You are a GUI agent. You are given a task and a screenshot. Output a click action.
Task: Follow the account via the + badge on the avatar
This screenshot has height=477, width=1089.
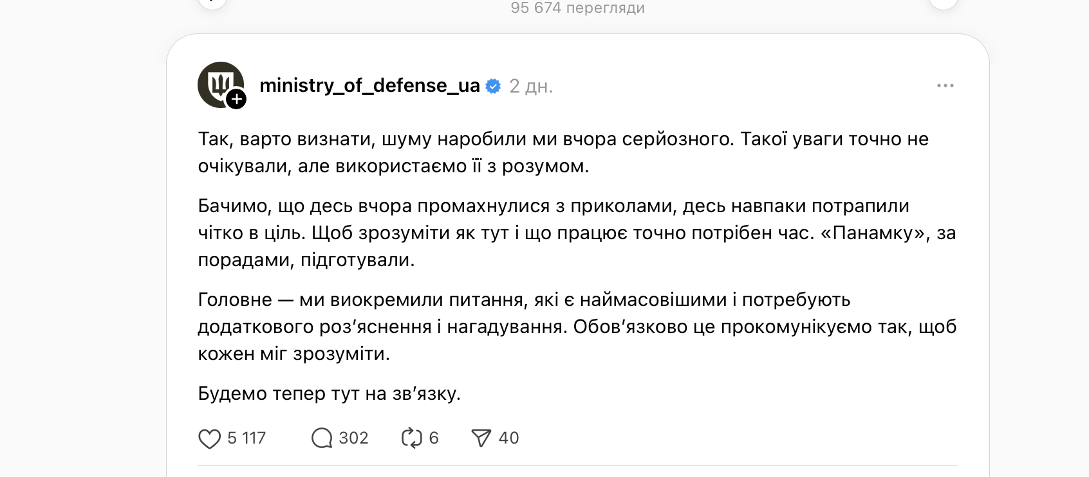(237, 100)
